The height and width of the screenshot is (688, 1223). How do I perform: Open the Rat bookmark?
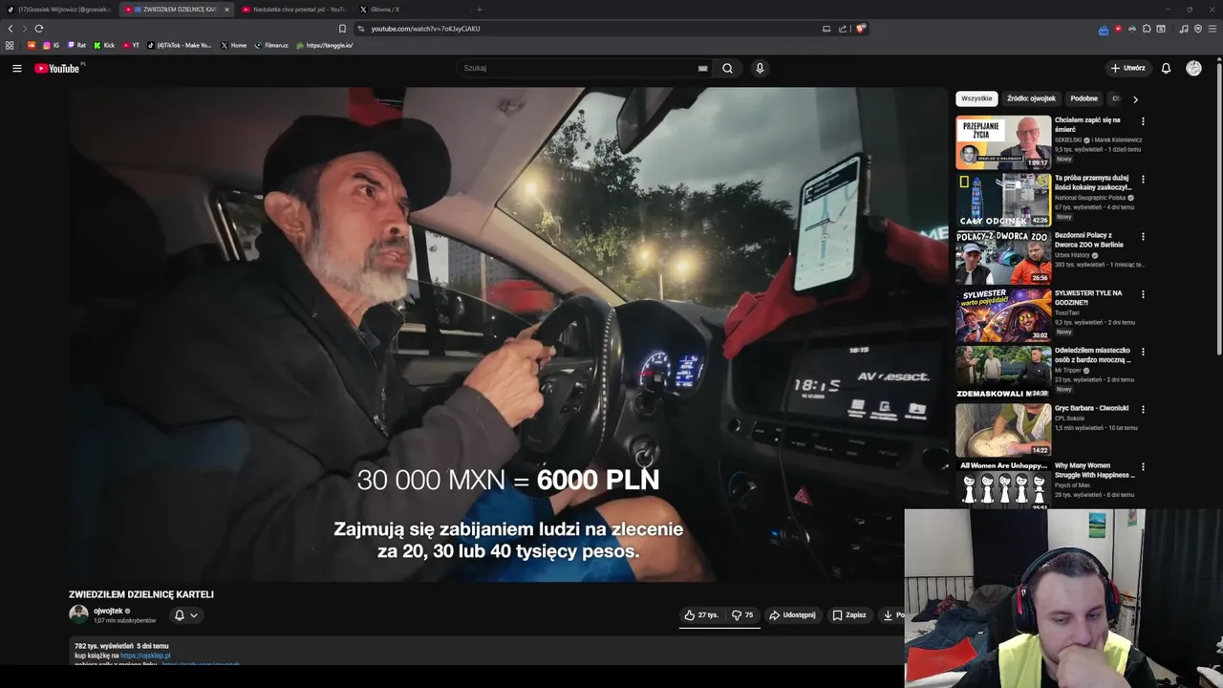click(x=76, y=45)
